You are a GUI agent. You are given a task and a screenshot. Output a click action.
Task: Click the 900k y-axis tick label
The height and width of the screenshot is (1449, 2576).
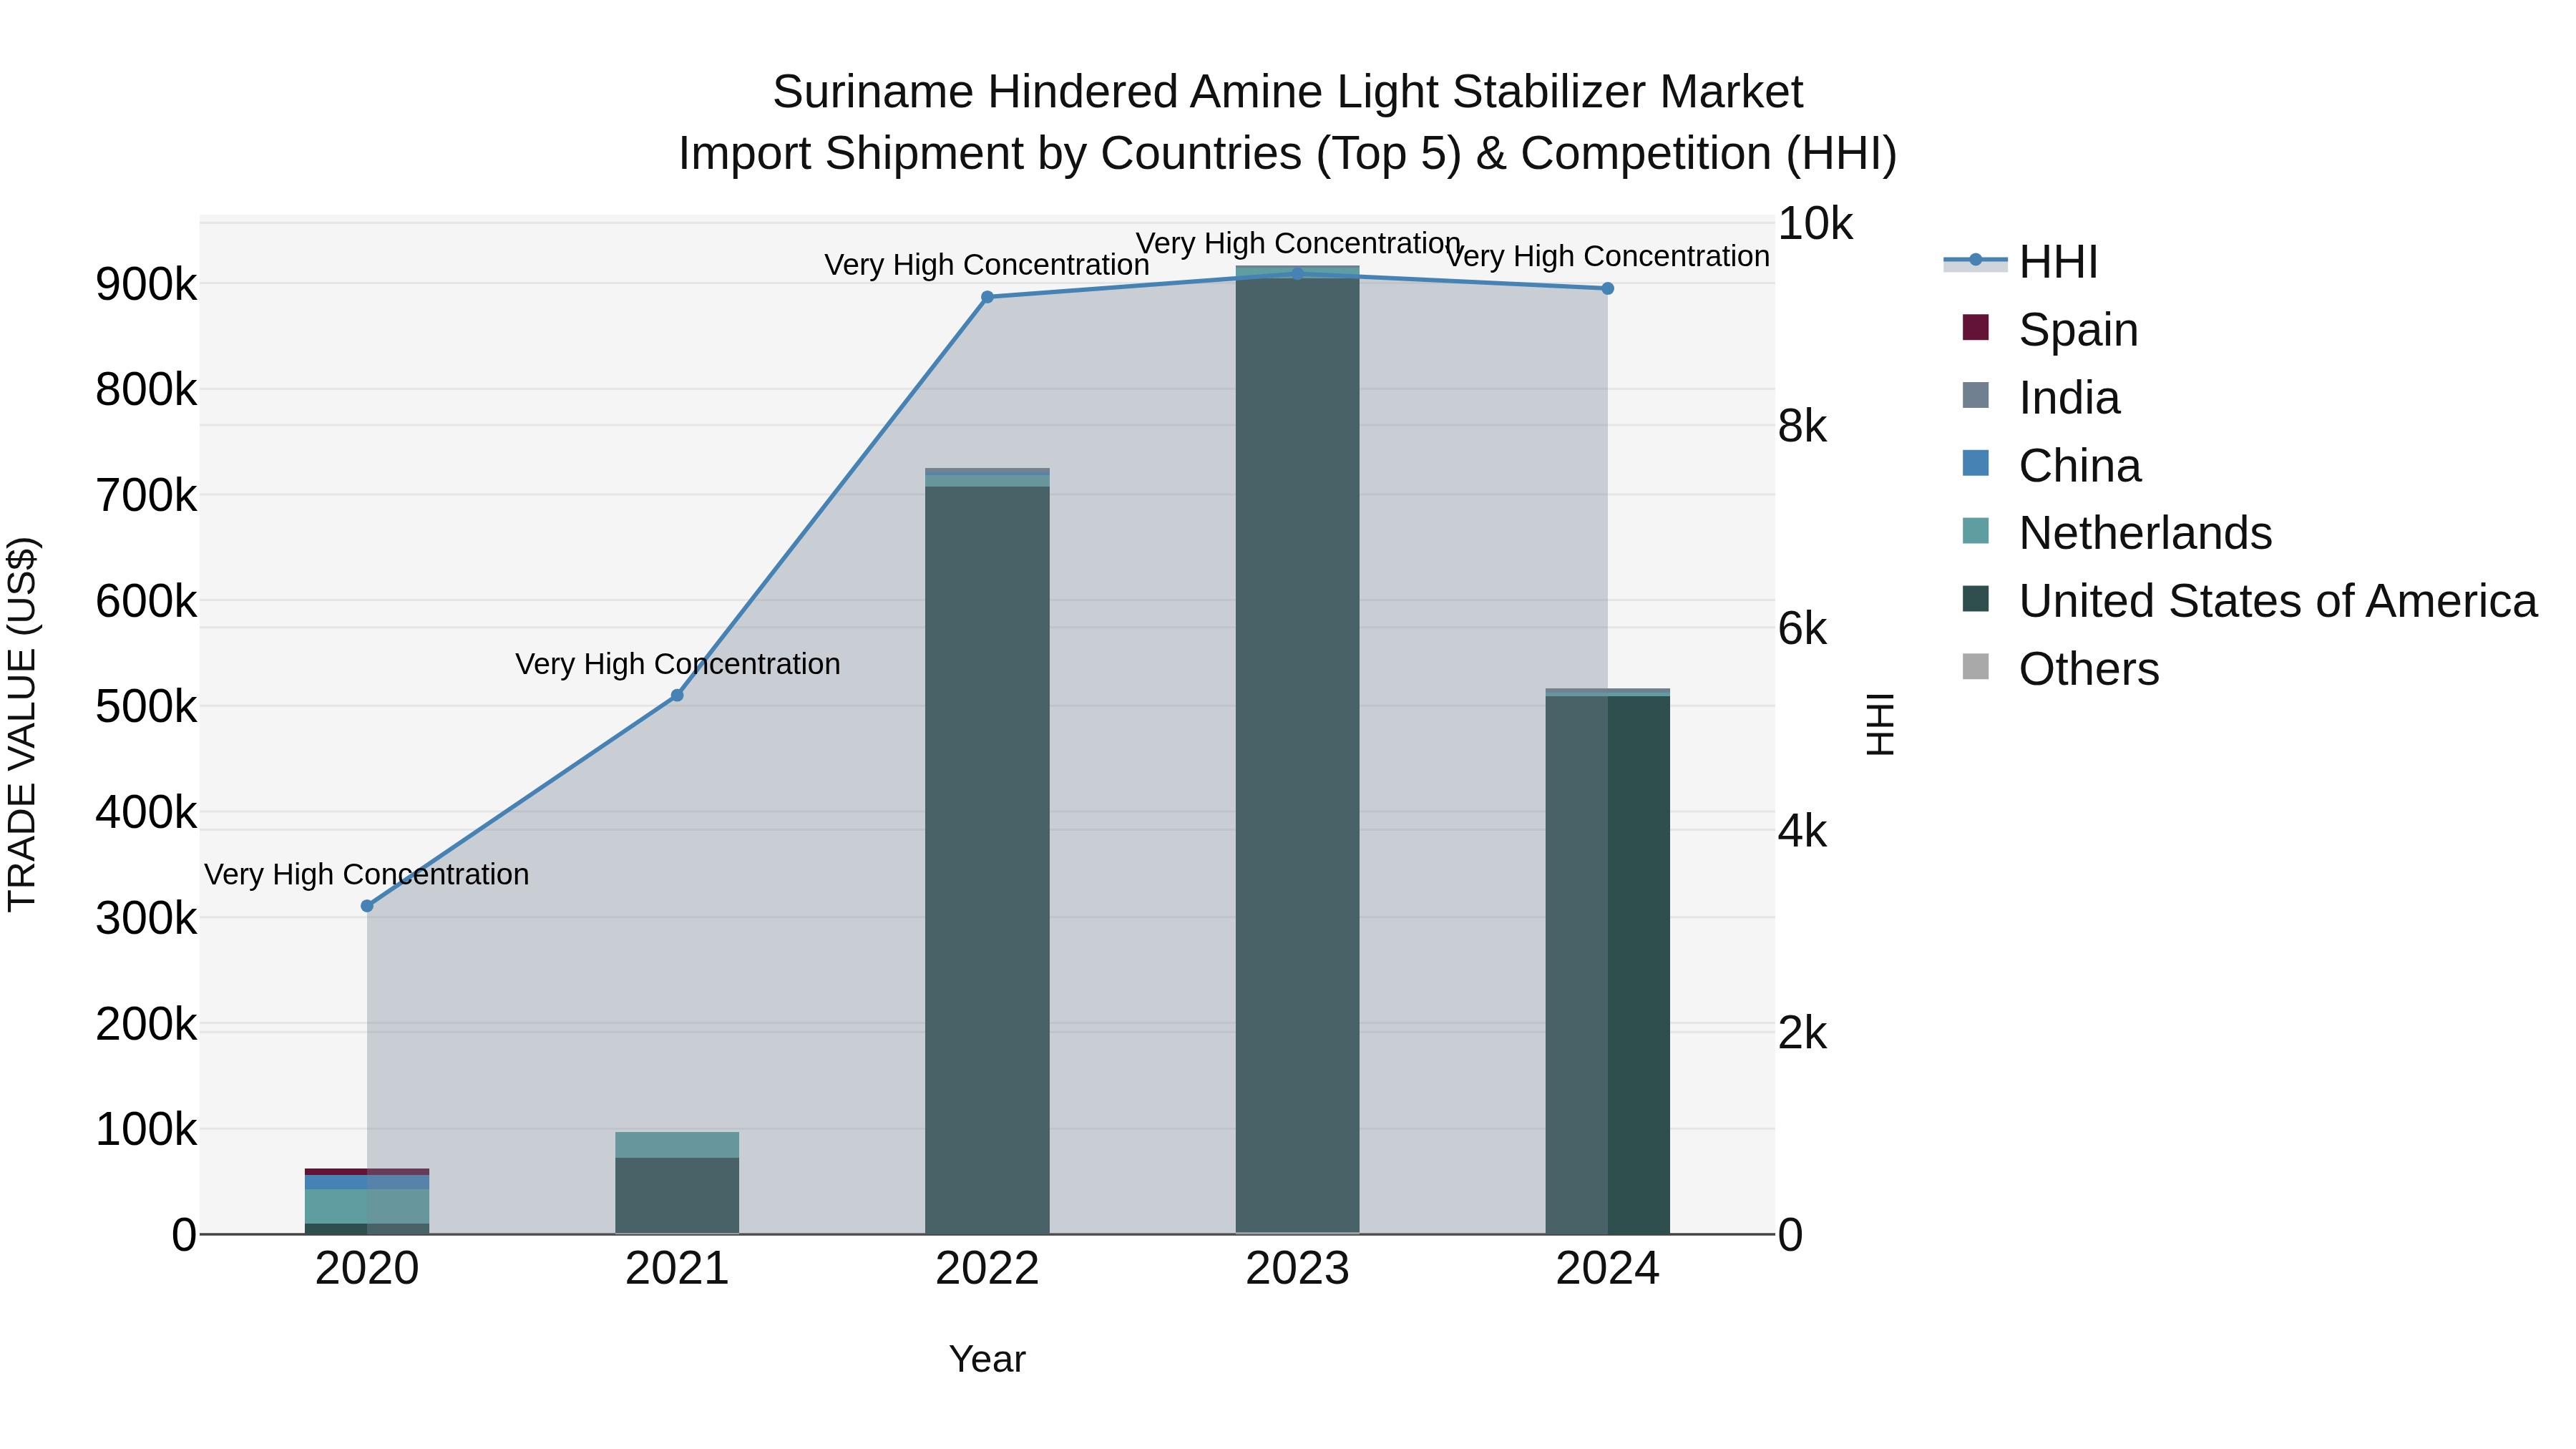[x=146, y=284]
